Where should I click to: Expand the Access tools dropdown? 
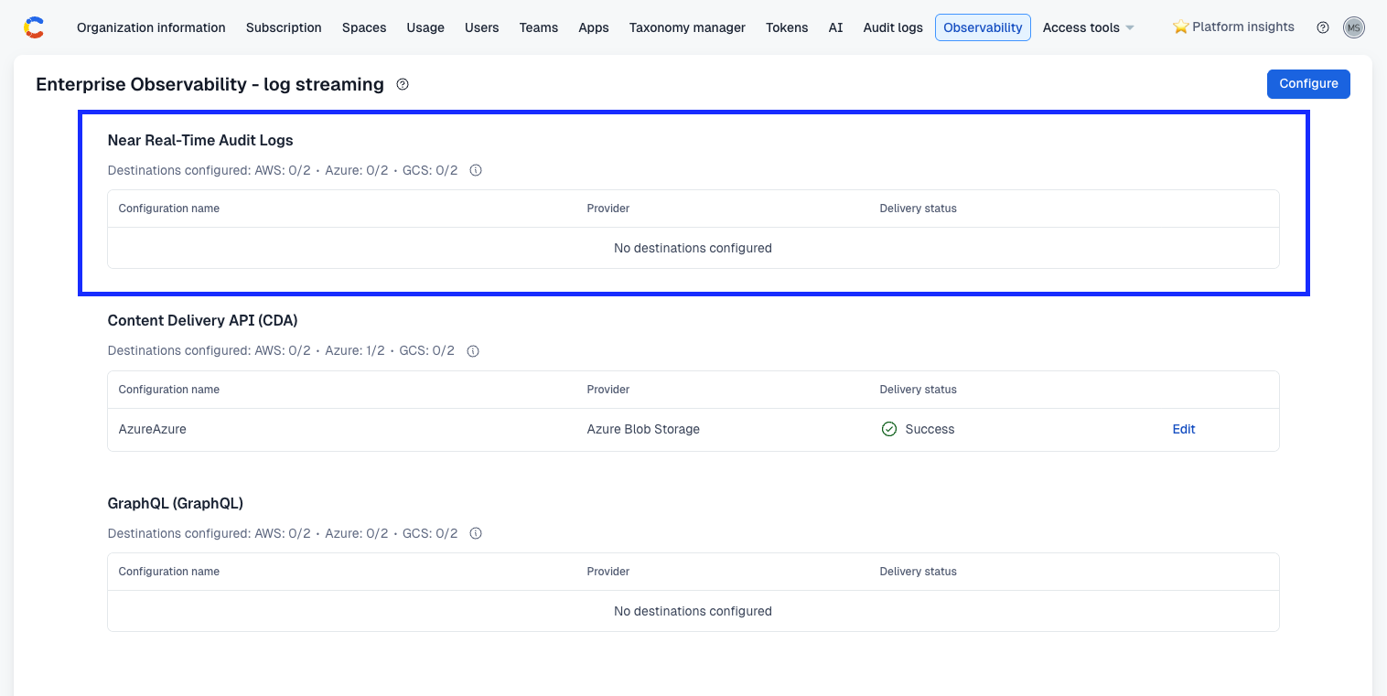1089,27
